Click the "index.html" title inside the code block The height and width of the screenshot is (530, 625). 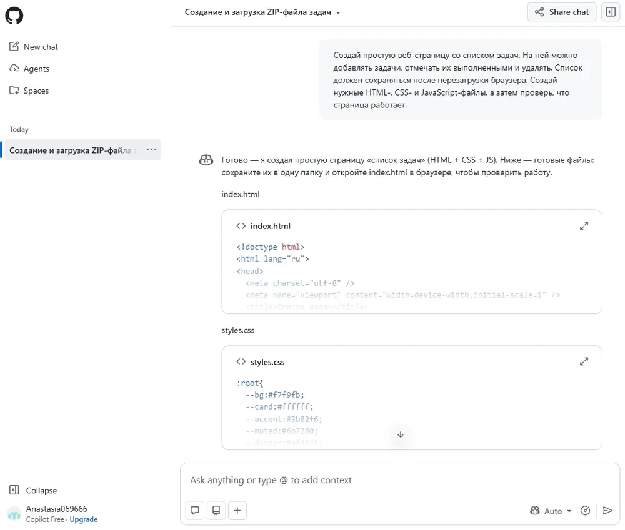[x=271, y=226]
